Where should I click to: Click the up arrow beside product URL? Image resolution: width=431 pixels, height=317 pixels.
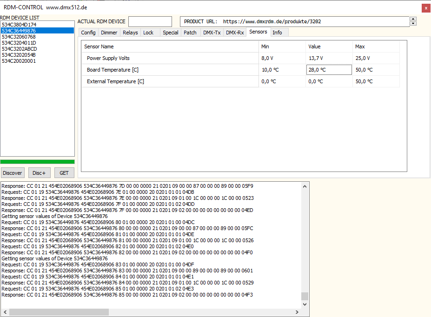[x=413, y=20]
